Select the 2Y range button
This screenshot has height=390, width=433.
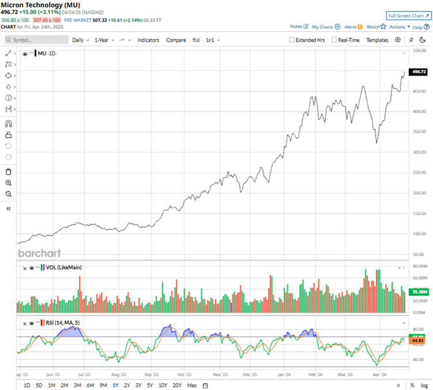click(127, 385)
